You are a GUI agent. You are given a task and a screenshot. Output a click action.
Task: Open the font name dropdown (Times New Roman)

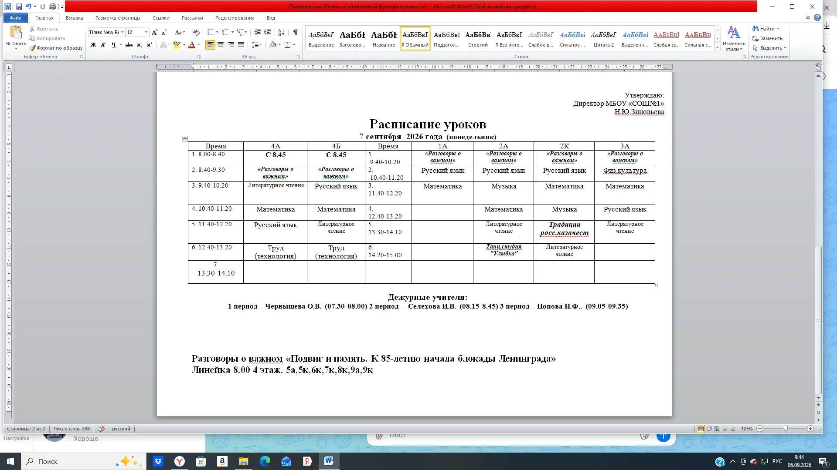pyautogui.click(x=122, y=32)
